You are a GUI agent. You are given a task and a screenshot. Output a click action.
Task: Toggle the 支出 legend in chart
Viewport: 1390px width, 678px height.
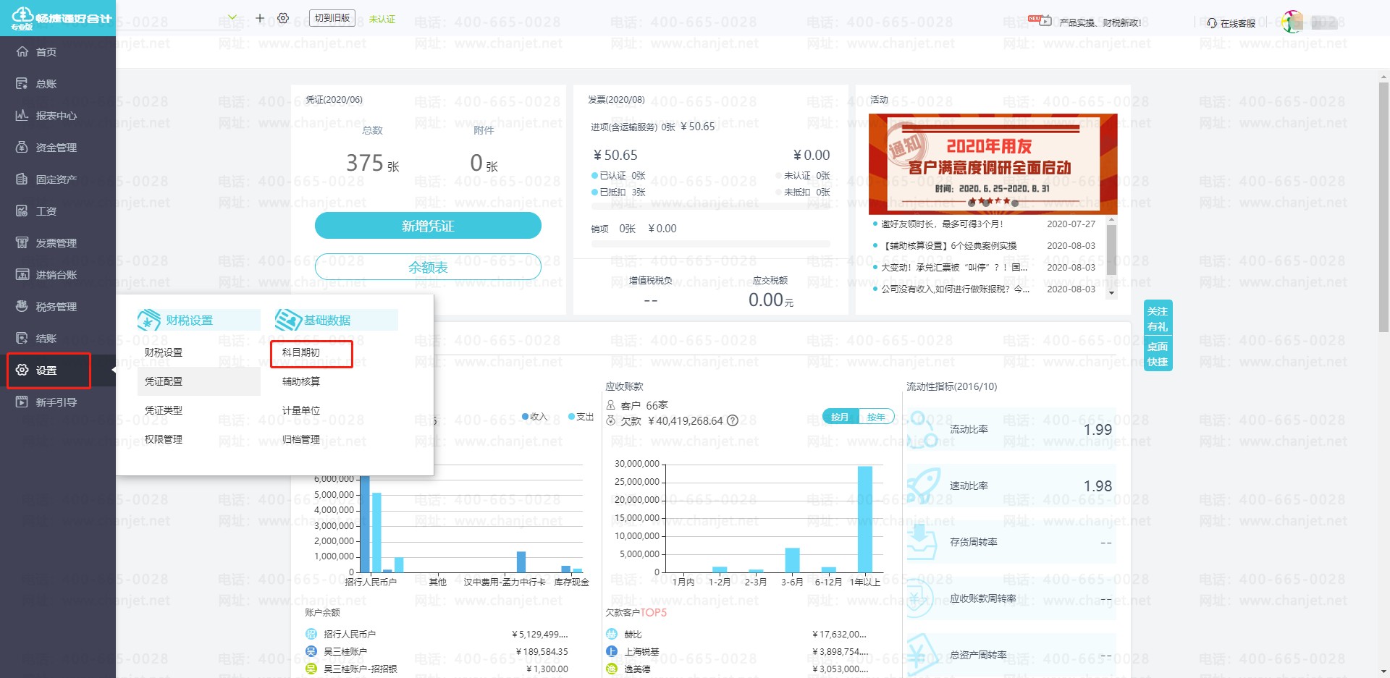[581, 417]
